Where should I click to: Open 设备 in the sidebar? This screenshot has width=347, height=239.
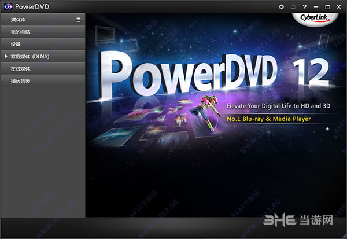(x=43, y=44)
